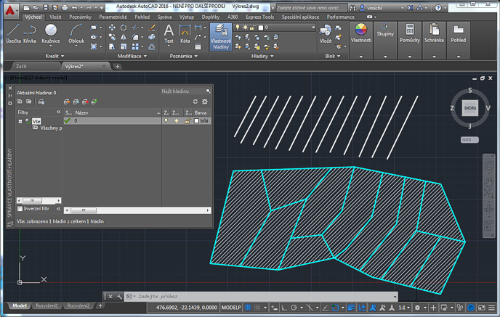Screen dimensions: 500x317
Task: Toggle lock icon for layer 0
Action: [187, 121]
